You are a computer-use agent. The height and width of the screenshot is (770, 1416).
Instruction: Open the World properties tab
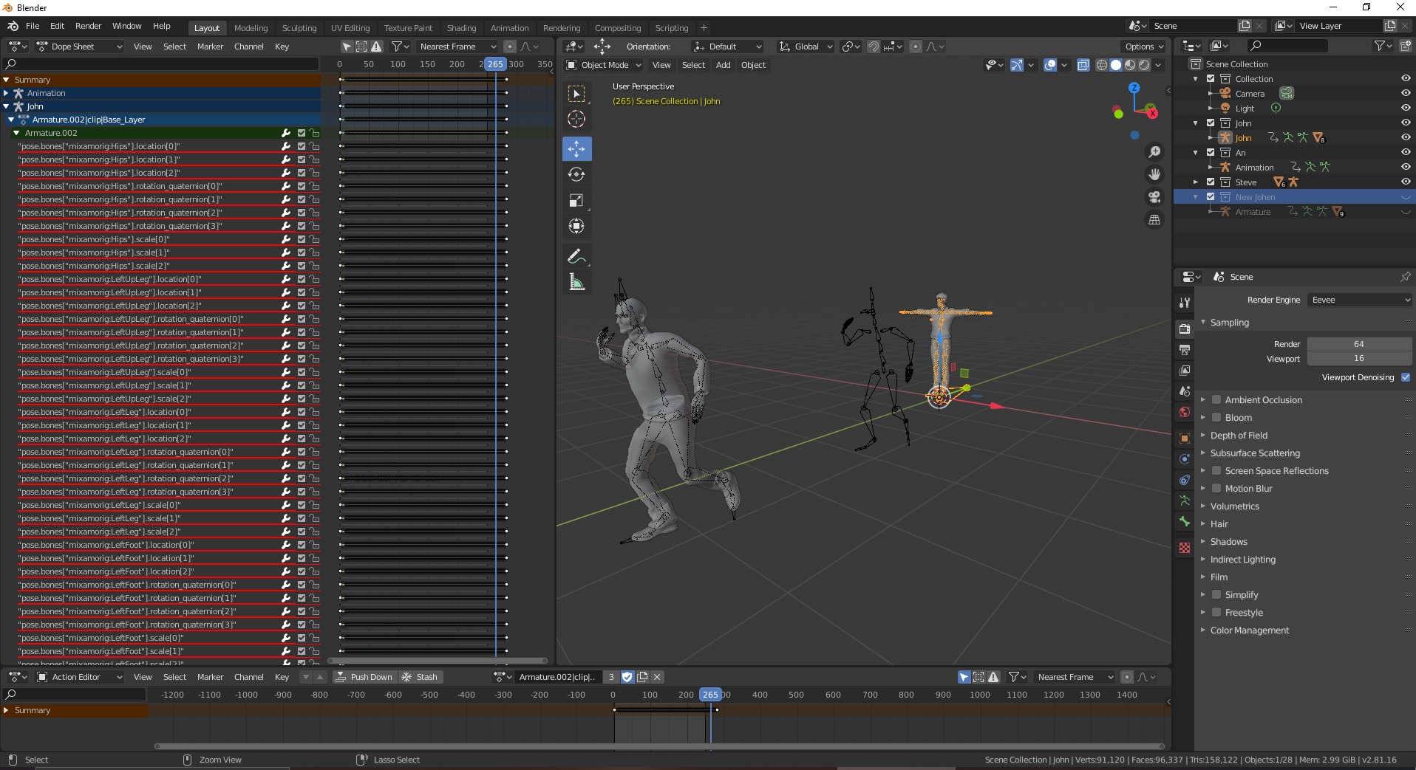pos(1185,412)
